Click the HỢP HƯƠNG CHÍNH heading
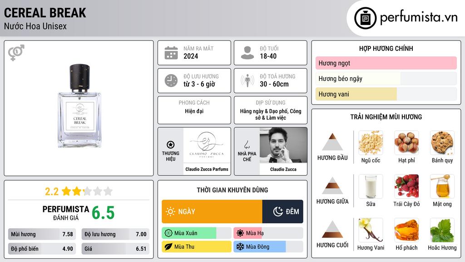The image size is (465, 262). (386, 48)
